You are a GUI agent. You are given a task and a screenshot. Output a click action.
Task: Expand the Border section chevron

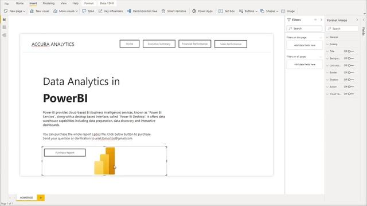[327, 73]
